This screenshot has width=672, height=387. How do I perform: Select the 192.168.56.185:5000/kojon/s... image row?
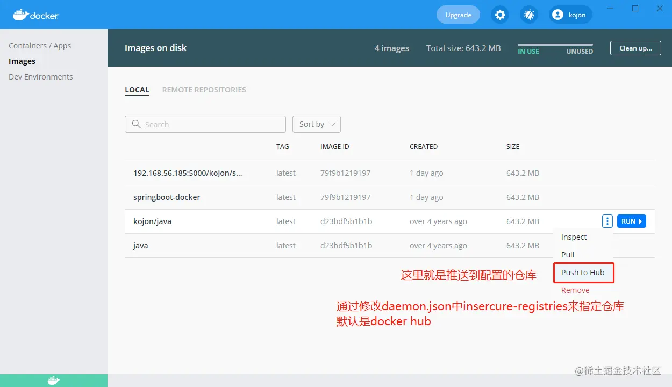pos(389,173)
